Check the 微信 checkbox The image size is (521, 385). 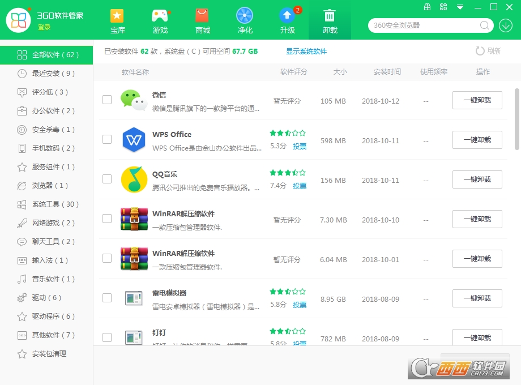pyautogui.click(x=107, y=100)
